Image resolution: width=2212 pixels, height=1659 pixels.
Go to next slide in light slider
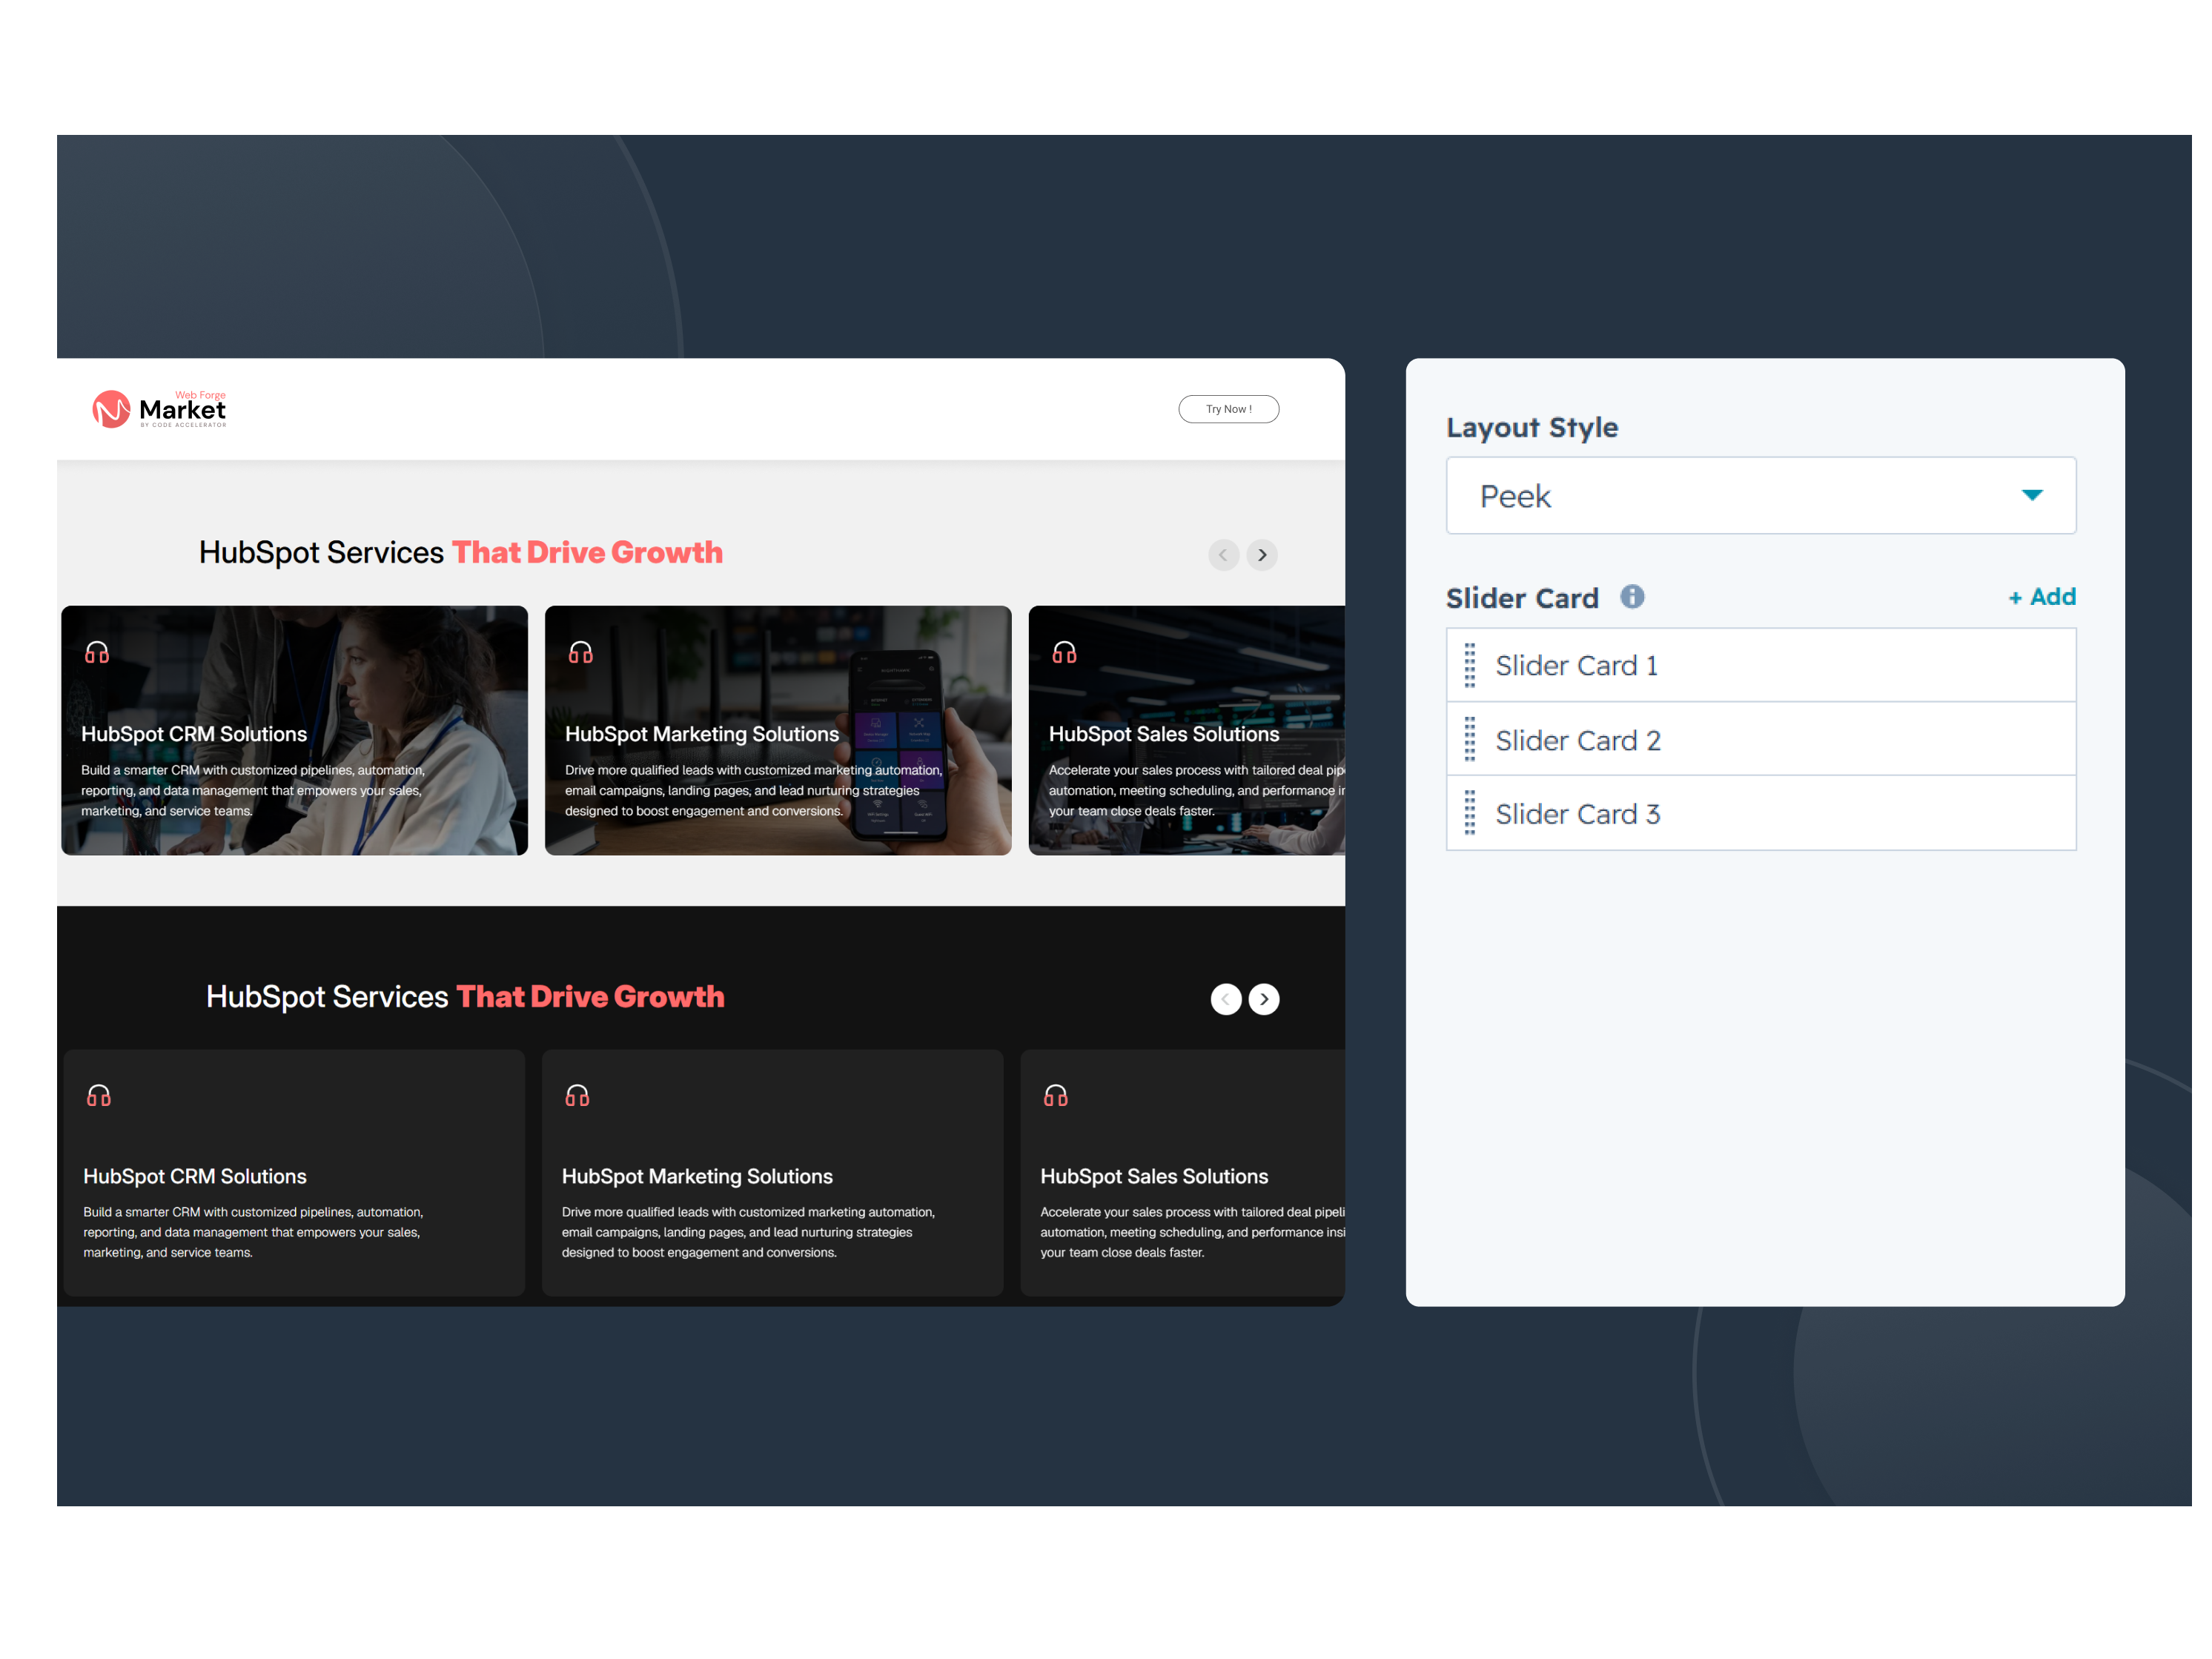pyautogui.click(x=1262, y=555)
